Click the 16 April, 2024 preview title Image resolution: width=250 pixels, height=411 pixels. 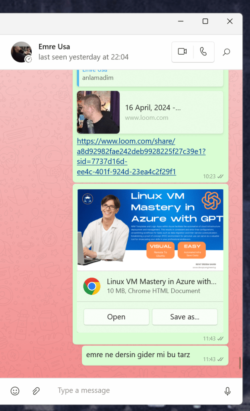click(153, 107)
